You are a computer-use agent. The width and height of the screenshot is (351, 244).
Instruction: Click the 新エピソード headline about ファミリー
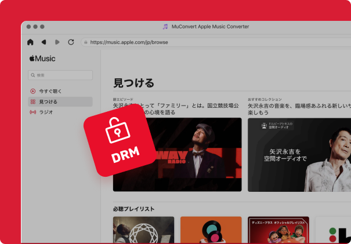point(176,109)
